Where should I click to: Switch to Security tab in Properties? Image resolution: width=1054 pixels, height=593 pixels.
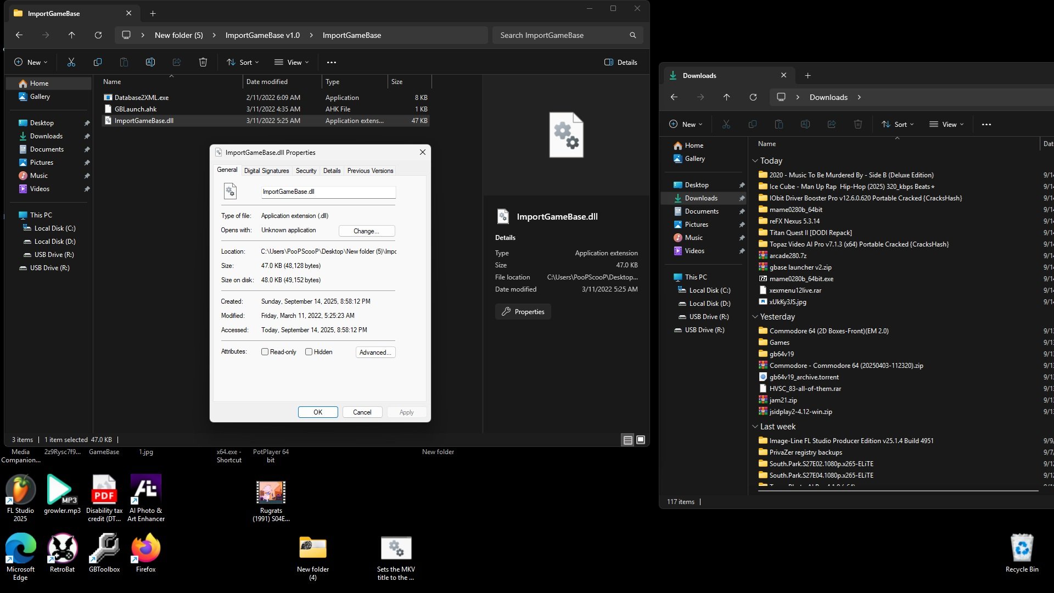coord(306,171)
